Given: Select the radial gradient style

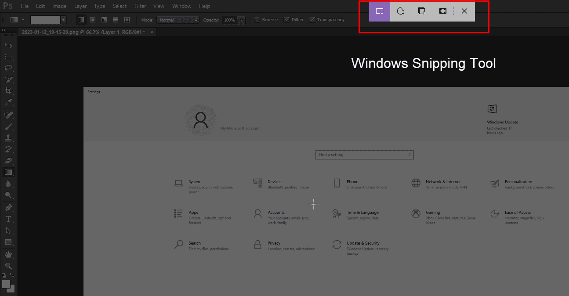Looking at the screenshot, I should tap(93, 19).
